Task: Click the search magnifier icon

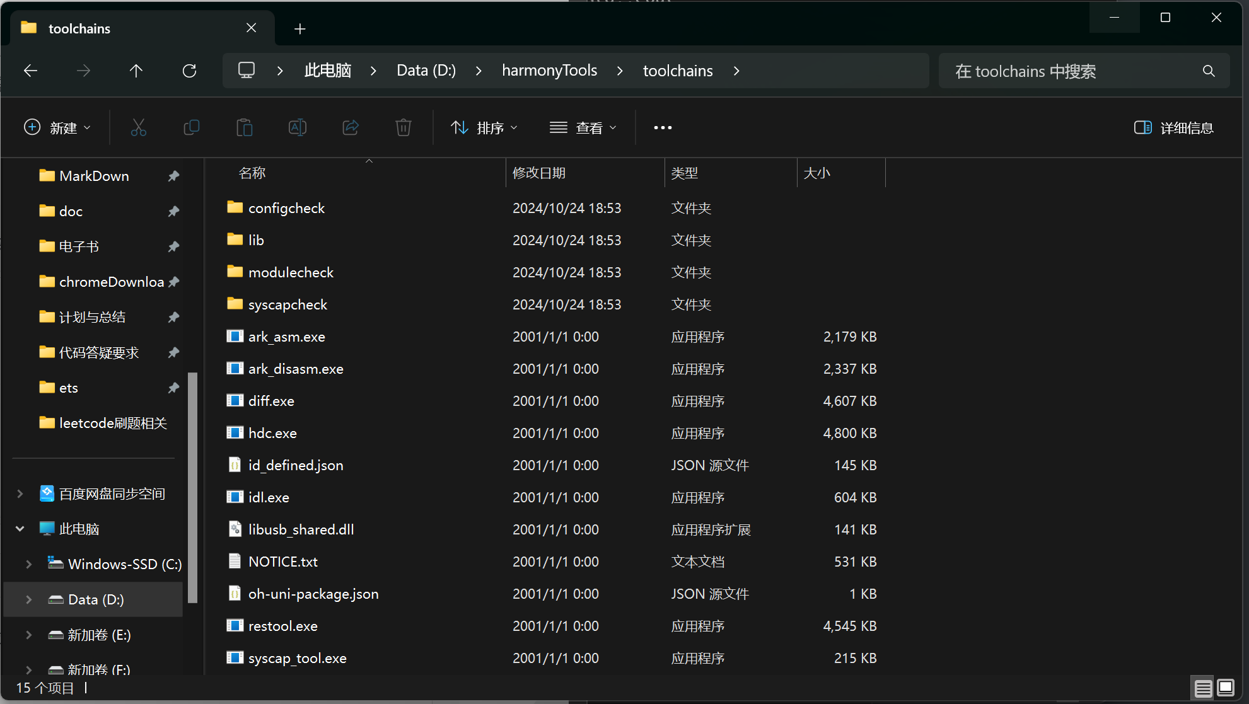Action: click(x=1209, y=71)
